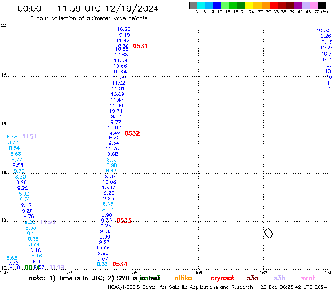Click the altika satellite legend label
The height and width of the screenshot is (291, 332).
click(x=183, y=278)
